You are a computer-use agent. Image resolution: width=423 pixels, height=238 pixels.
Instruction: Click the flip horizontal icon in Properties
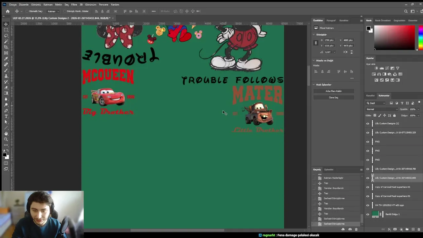[x=345, y=52]
